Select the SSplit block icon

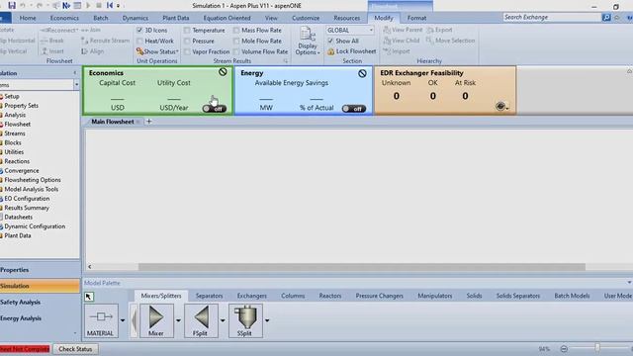(245, 320)
